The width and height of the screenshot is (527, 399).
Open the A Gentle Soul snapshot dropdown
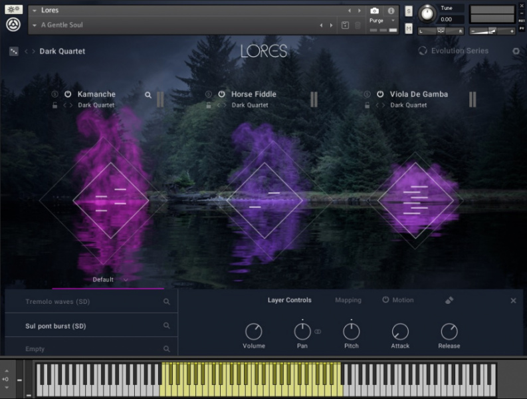[35, 25]
